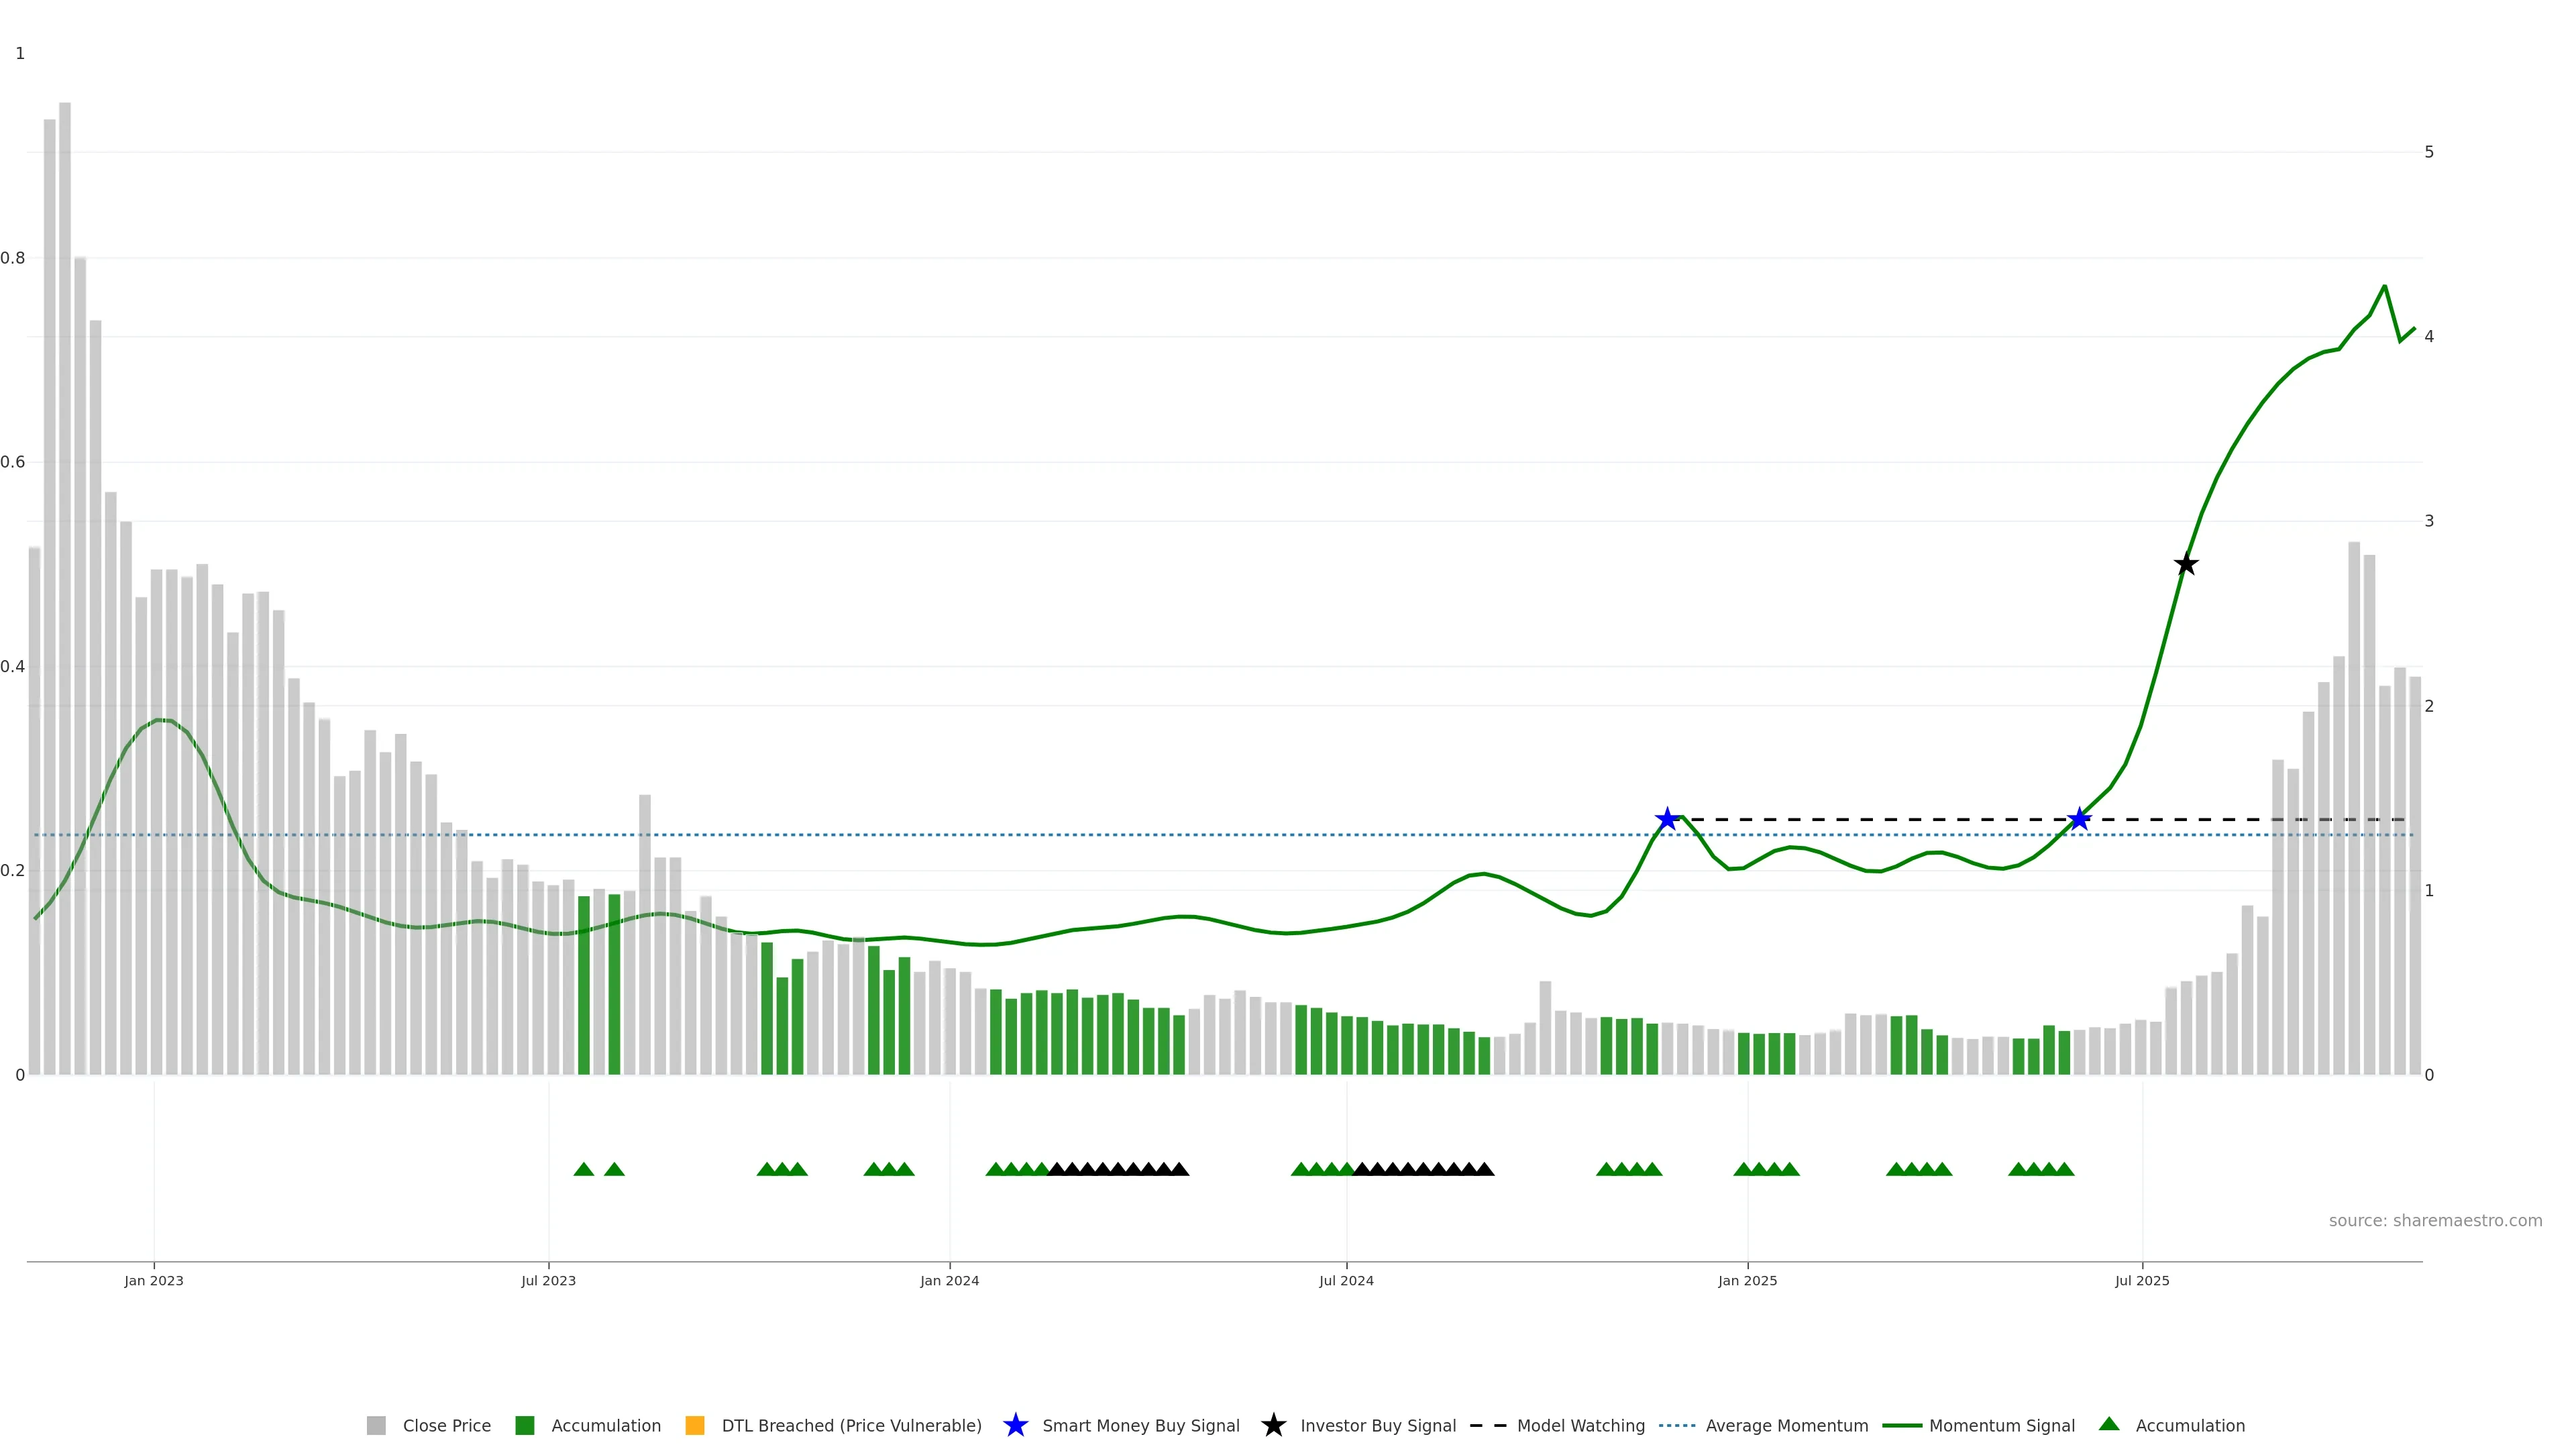The width and height of the screenshot is (2576, 1449).
Task: Click the black Investor Buy star legend icon
Action: (1273, 1426)
